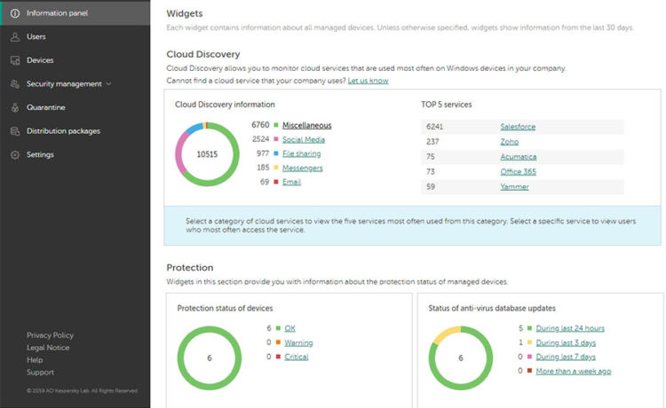Click the Settings gear icon
This screenshot has width=666, height=408.
[15, 154]
